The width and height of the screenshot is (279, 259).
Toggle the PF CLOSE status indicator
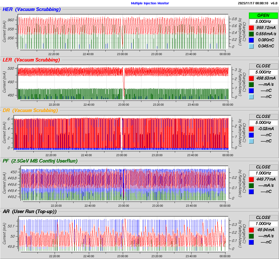(x=263, y=167)
